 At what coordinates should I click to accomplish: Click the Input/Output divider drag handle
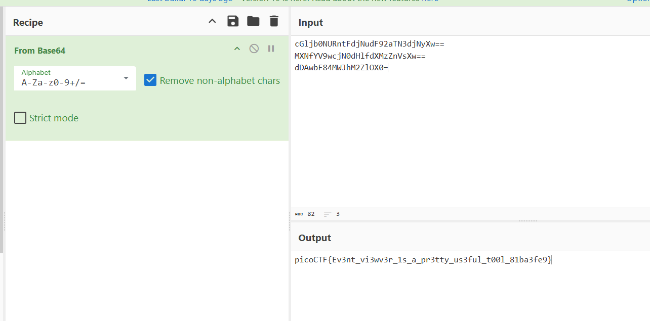[x=528, y=221]
